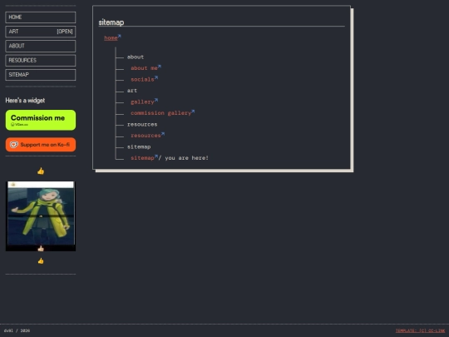Screen dimensions: 449x337
Task: Open the about me link
Action: click(x=144, y=68)
